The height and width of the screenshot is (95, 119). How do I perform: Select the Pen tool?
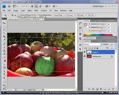pyautogui.click(x=4, y=71)
